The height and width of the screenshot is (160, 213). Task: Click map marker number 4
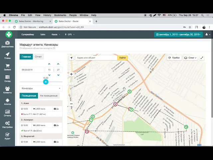pyautogui.click(x=115, y=104)
